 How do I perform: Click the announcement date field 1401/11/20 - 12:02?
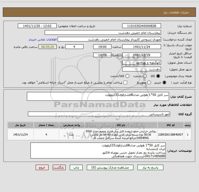pos(37,26)
